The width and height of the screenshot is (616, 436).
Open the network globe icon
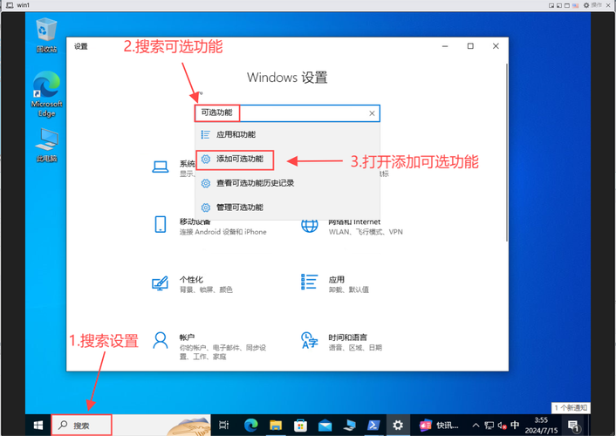(x=309, y=225)
